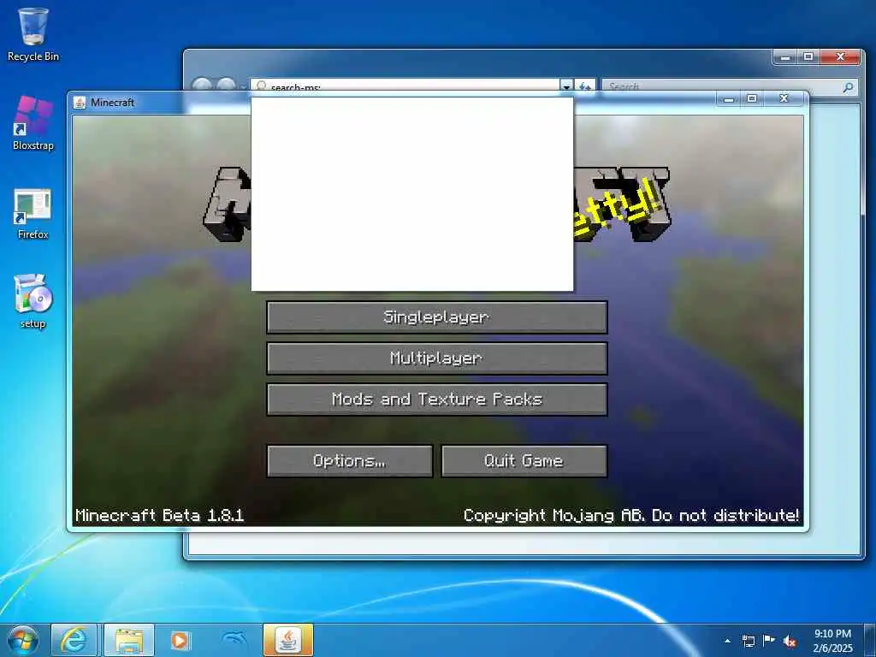Click the muted volume tray icon

click(x=790, y=641)
